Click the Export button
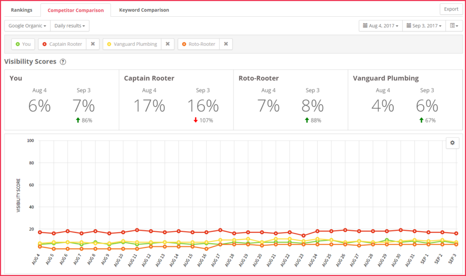The width and height of the screenshot is (466, 276). click(451, 9)
